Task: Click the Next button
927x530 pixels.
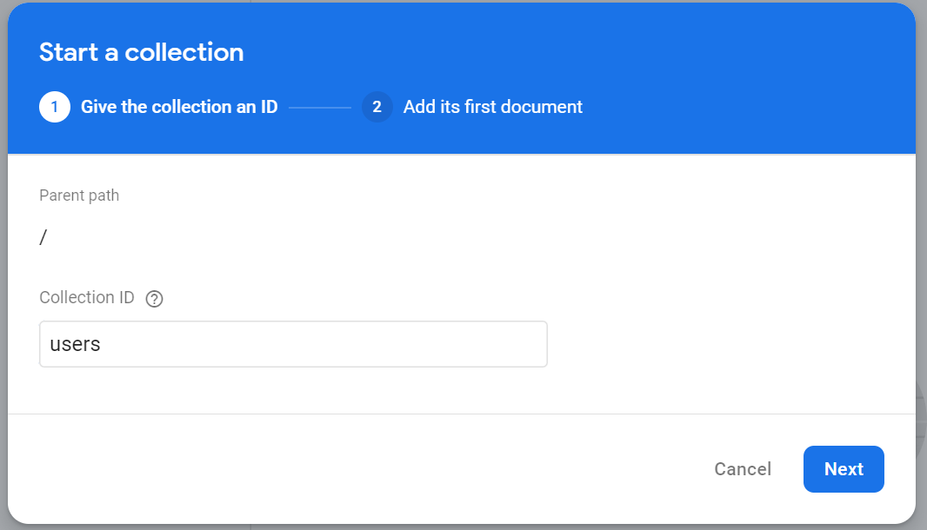Action: tap(844, 469)
